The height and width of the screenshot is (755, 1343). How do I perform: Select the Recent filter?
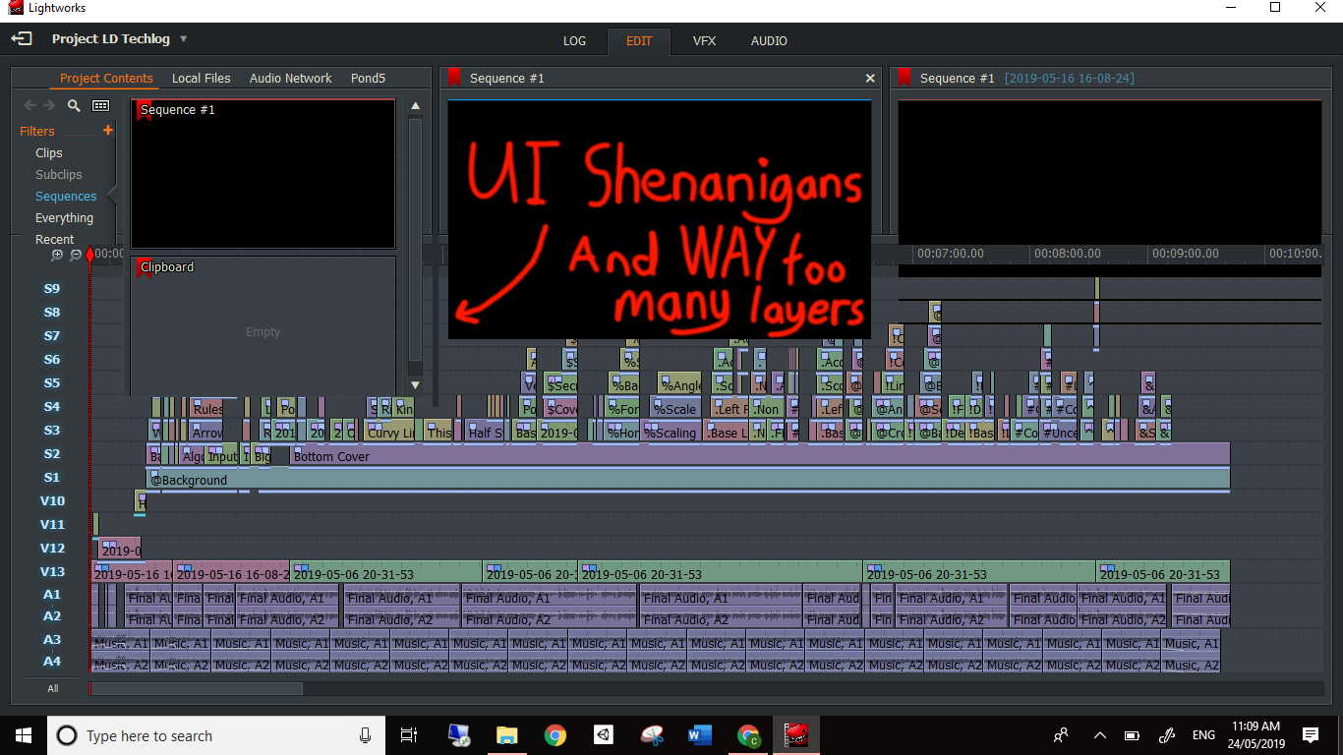[55, 240]
